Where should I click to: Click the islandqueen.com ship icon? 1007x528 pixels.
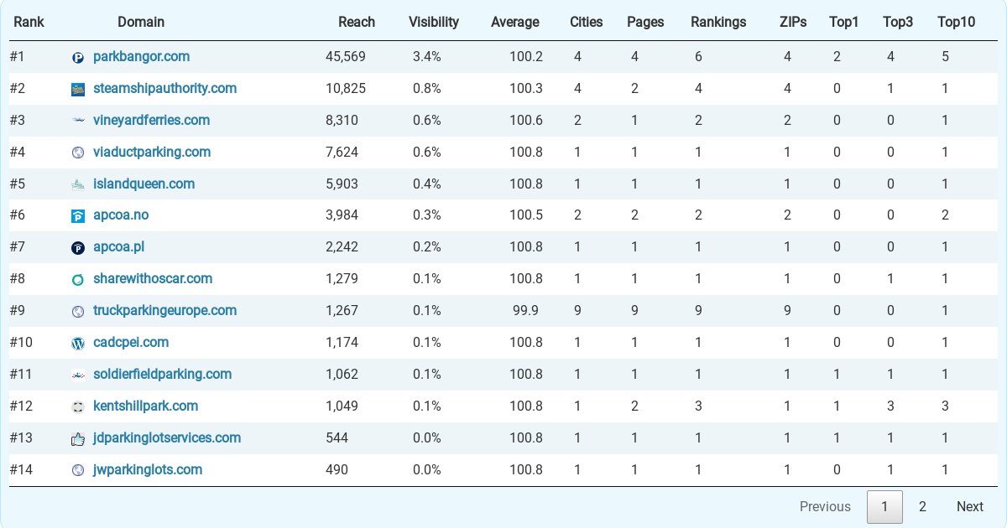(x=78, y=184)
